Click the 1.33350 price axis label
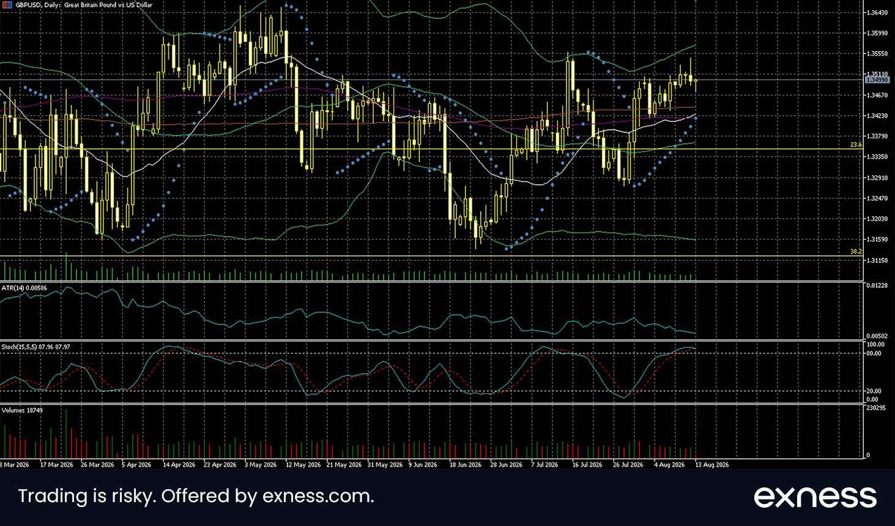Viewport: 895px width, 526px height. 877,157
